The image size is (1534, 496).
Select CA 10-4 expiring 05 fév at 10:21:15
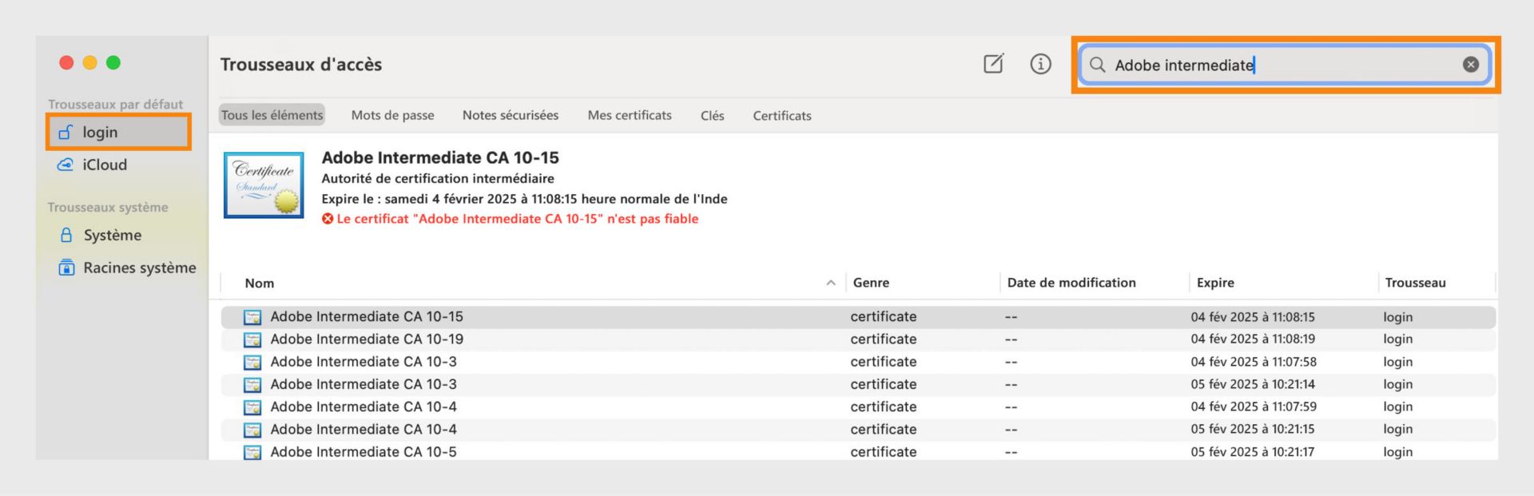[x=858, y=429]
